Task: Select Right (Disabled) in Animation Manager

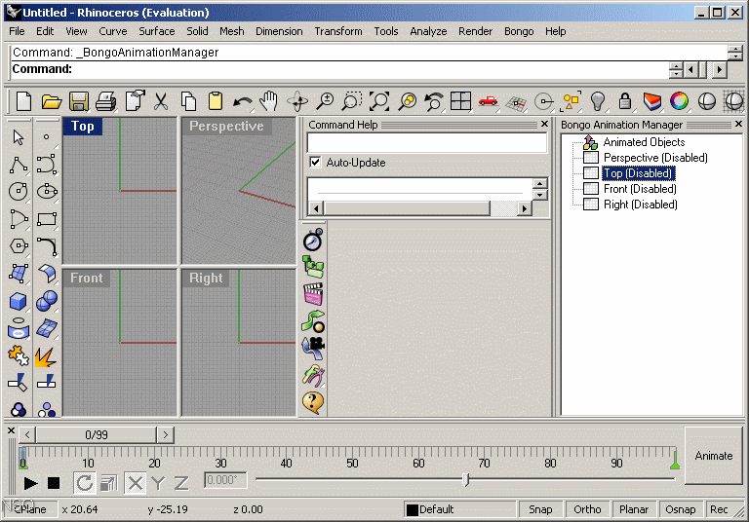Action: pyautogui.click(x=641, y=205)
